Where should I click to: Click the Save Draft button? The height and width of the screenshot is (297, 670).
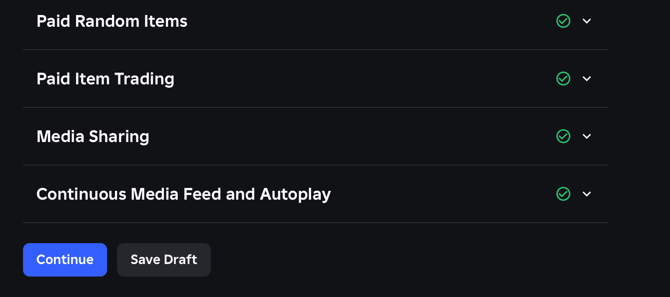(164, 259)
